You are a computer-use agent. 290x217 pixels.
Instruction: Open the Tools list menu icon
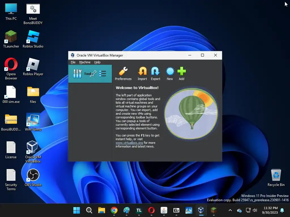[x=103, y=74]
